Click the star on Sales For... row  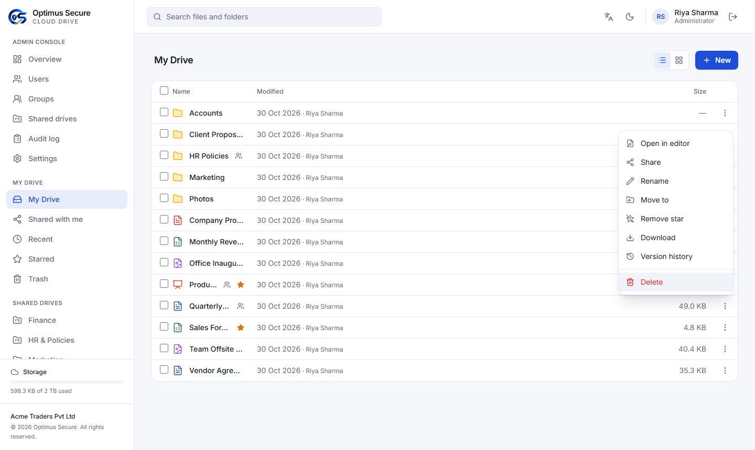click(x=241, y=328)
